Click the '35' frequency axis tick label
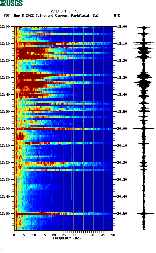 click(x=83, y=235)
